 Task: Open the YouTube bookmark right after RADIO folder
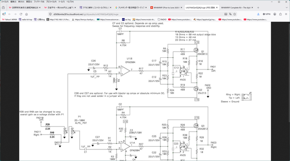click(x=180, y=19)
